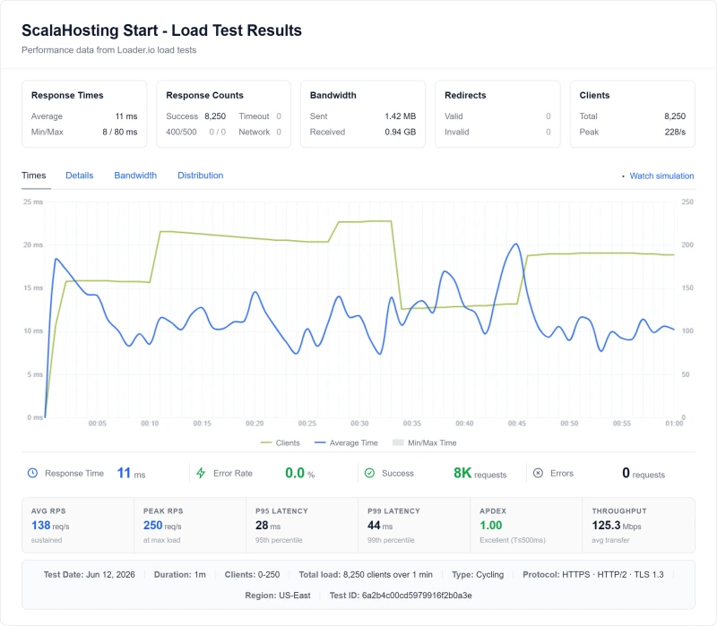This screenshot has width=717, height=626.
Task: Click the 0.0 % error rate figure
Action: pos(300,473)
